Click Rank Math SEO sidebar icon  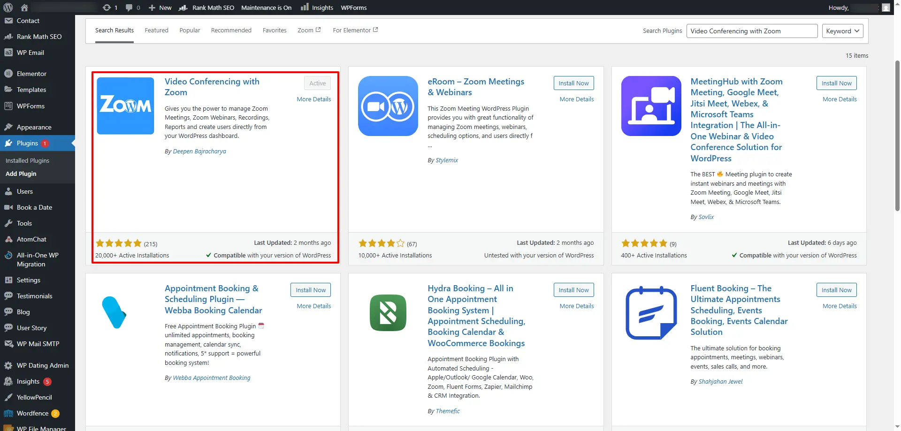point(8,37)
